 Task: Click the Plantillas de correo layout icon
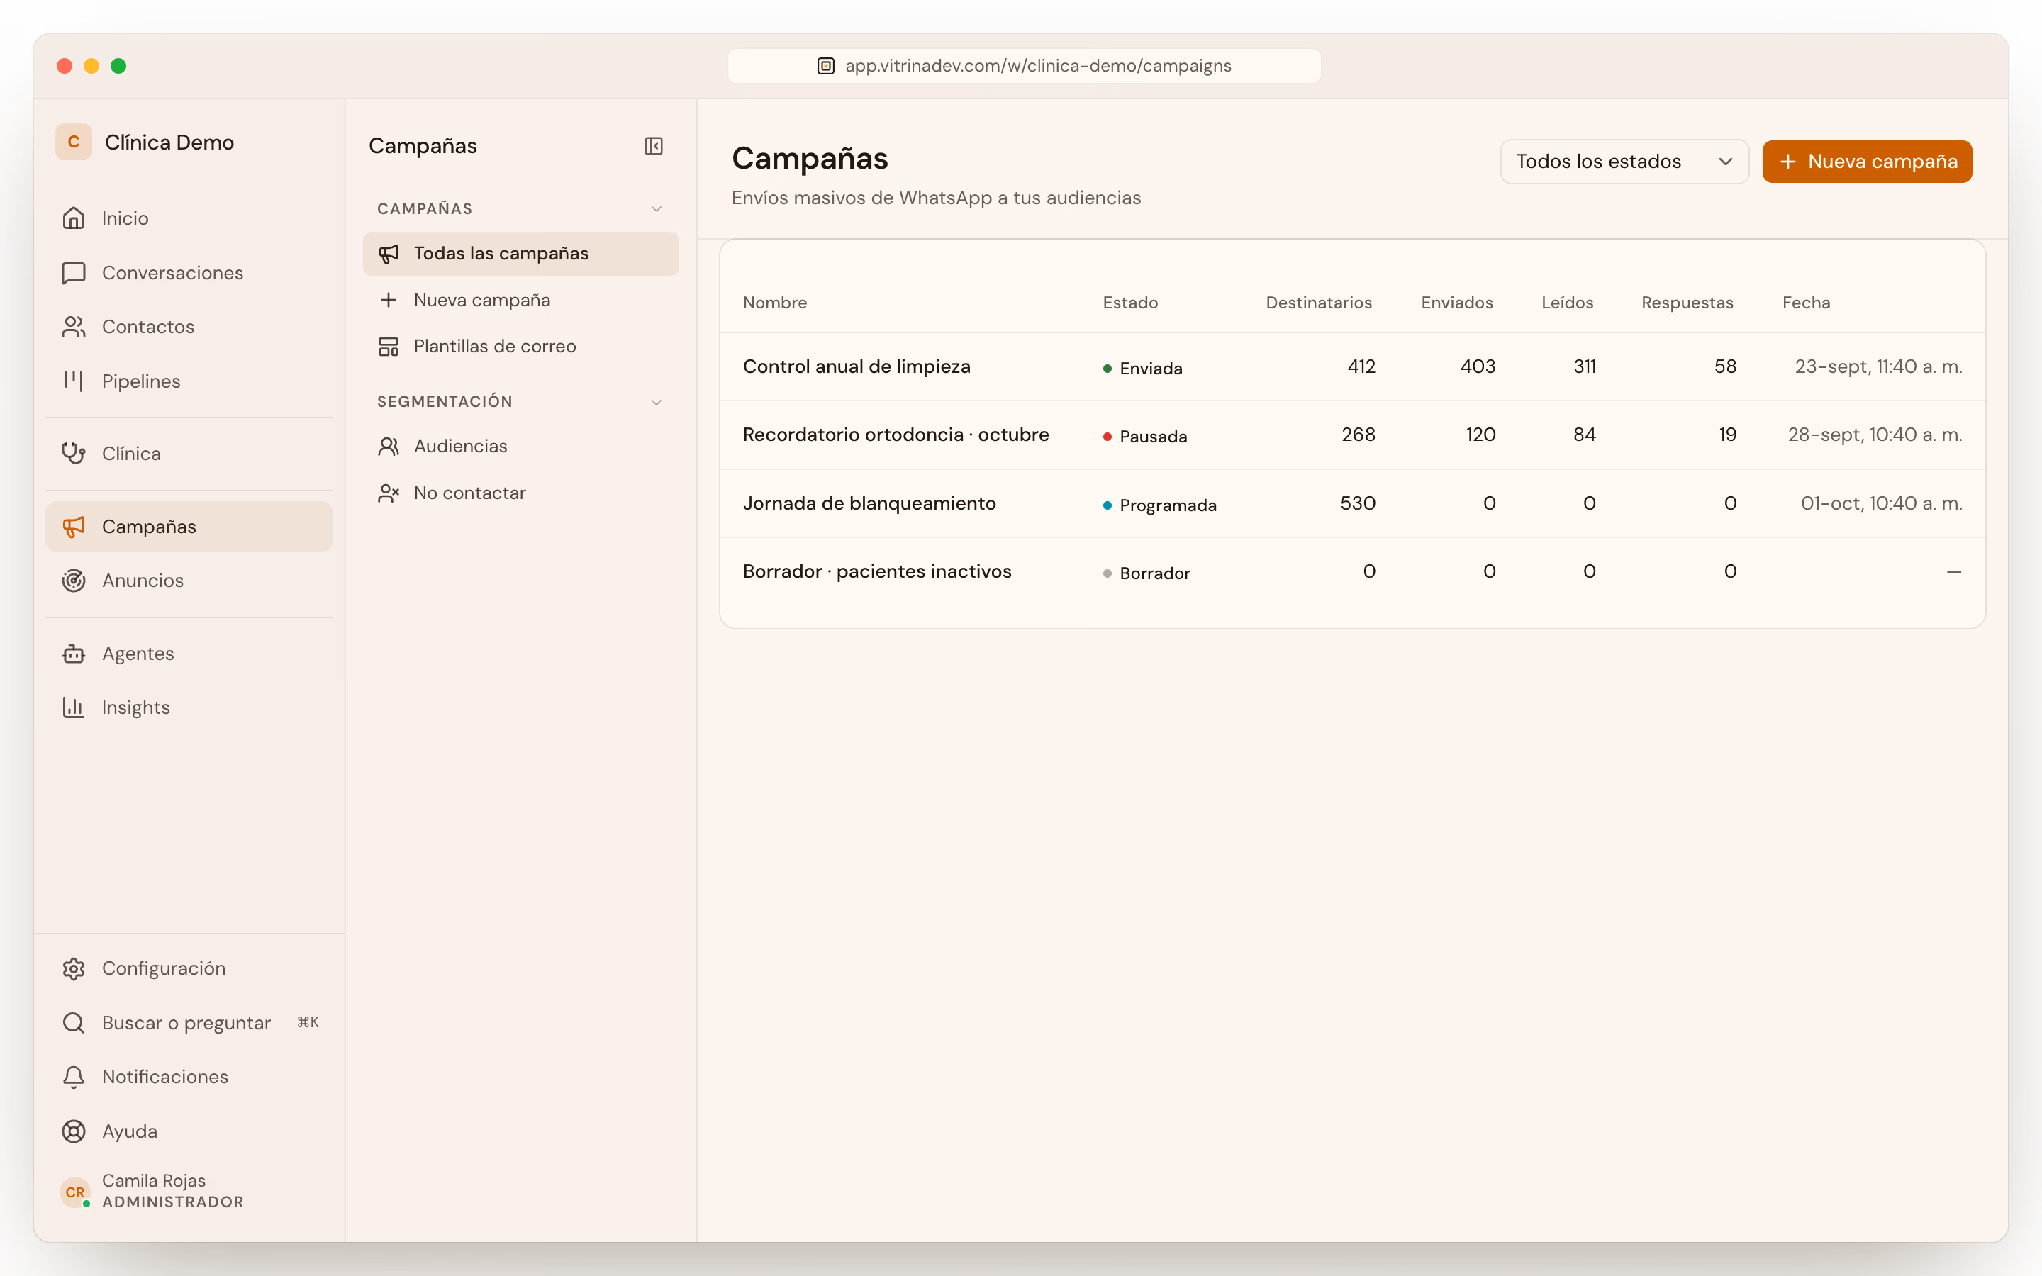(x=388, y=347)
